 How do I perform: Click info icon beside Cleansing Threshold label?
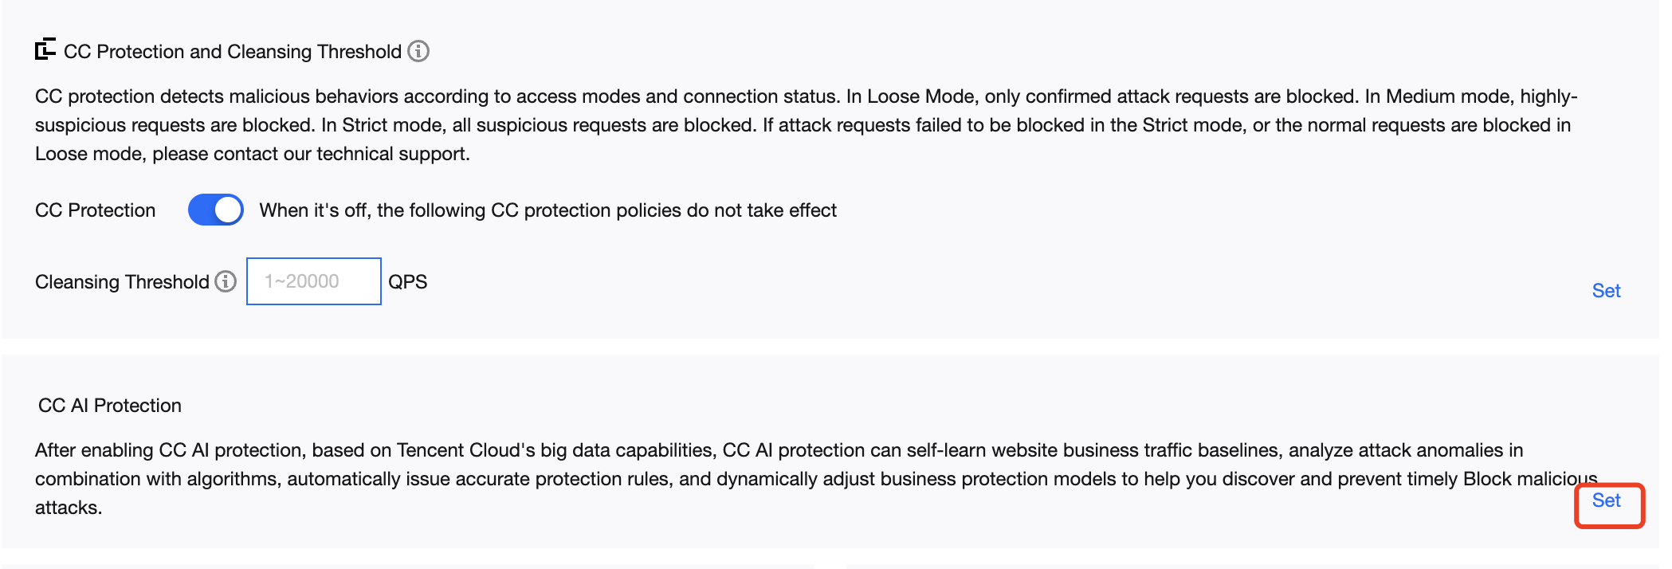(226, 281)
